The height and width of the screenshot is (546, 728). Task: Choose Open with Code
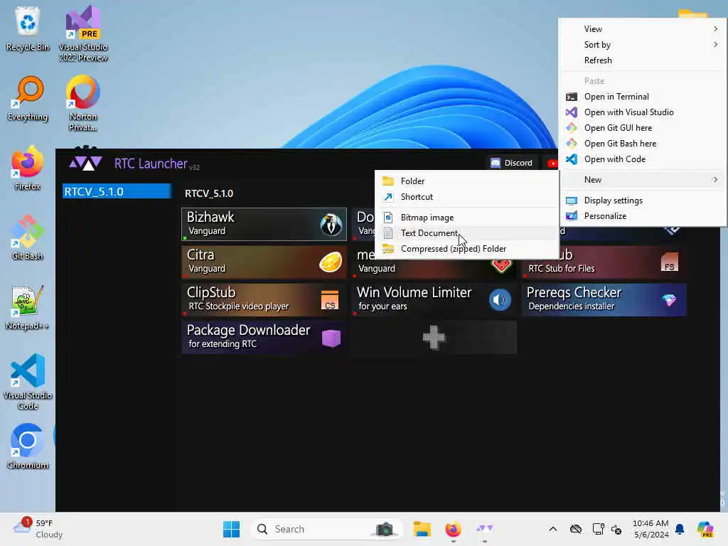pos(643,159)
